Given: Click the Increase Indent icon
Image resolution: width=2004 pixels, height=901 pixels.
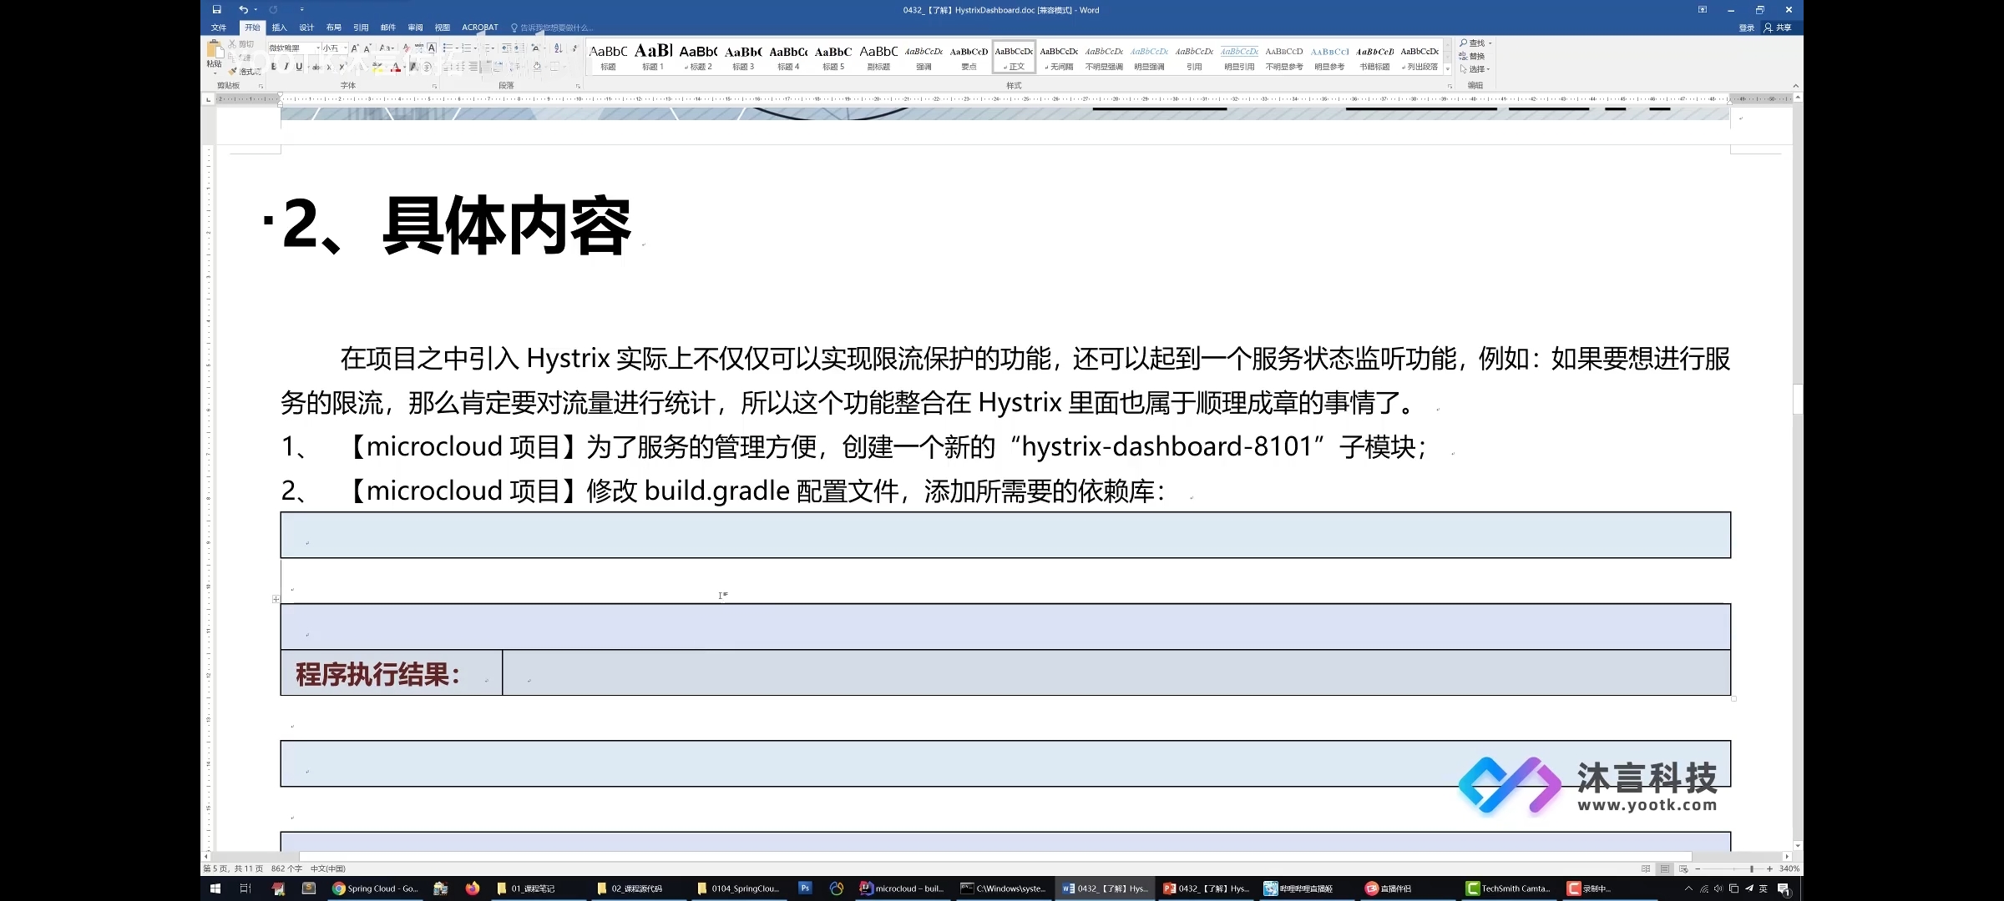Looking at the screenshot, I should click(519, 48).
